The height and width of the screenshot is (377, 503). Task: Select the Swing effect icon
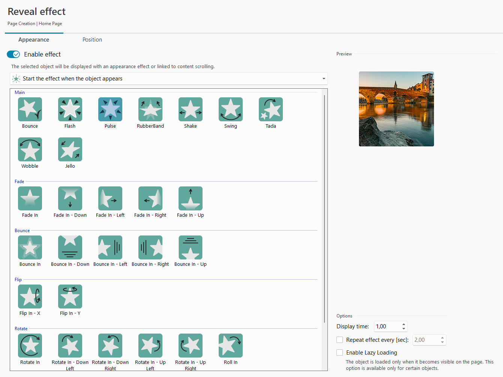point(231,109)
